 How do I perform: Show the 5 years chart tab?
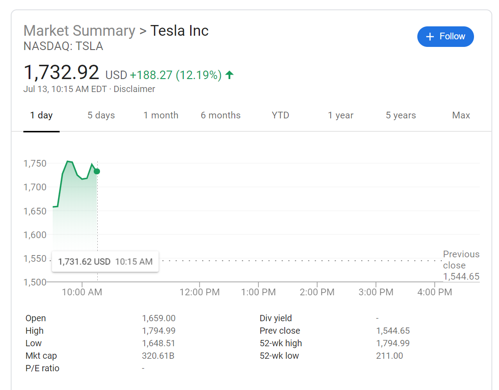pyautogui.click(x=401, y=115)
